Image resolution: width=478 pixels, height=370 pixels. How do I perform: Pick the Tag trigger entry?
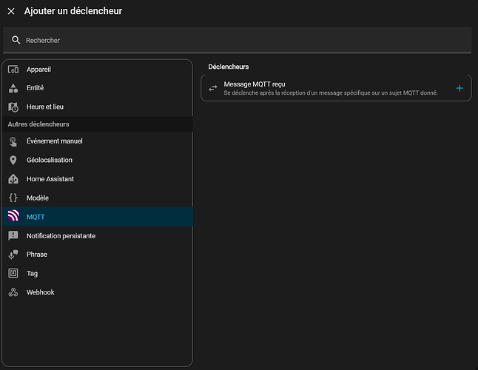point(32,273)
